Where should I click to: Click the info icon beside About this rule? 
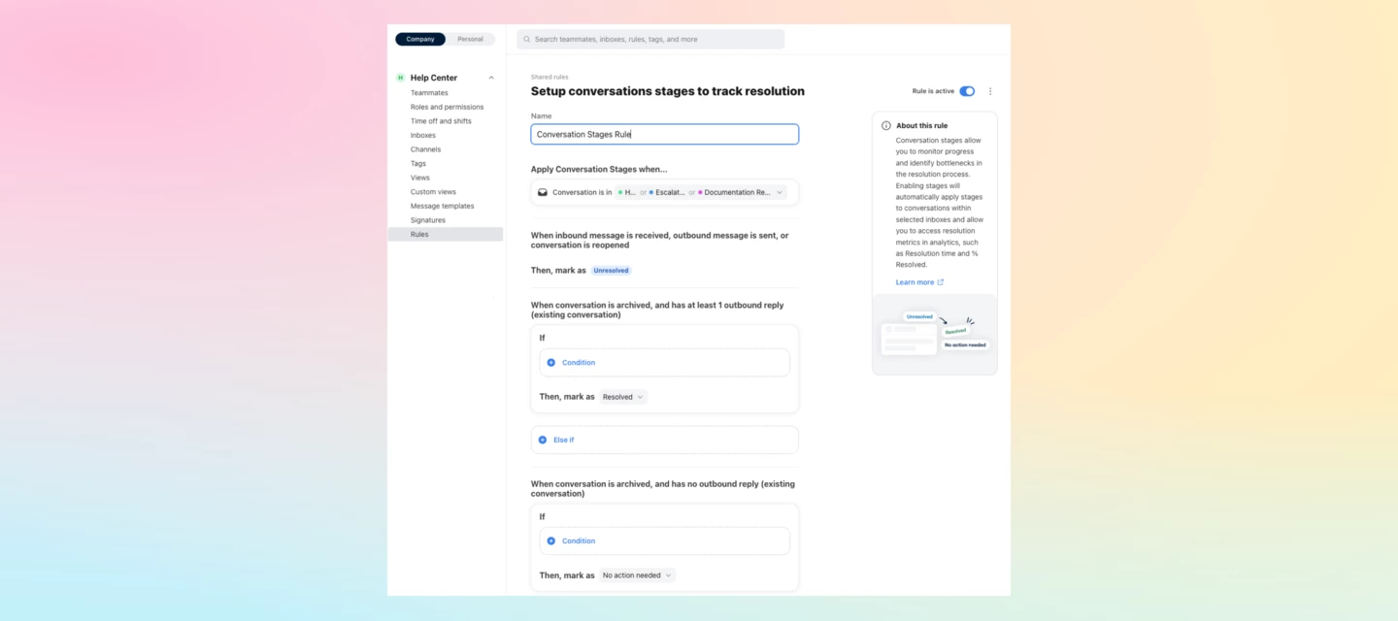point(886,125)
